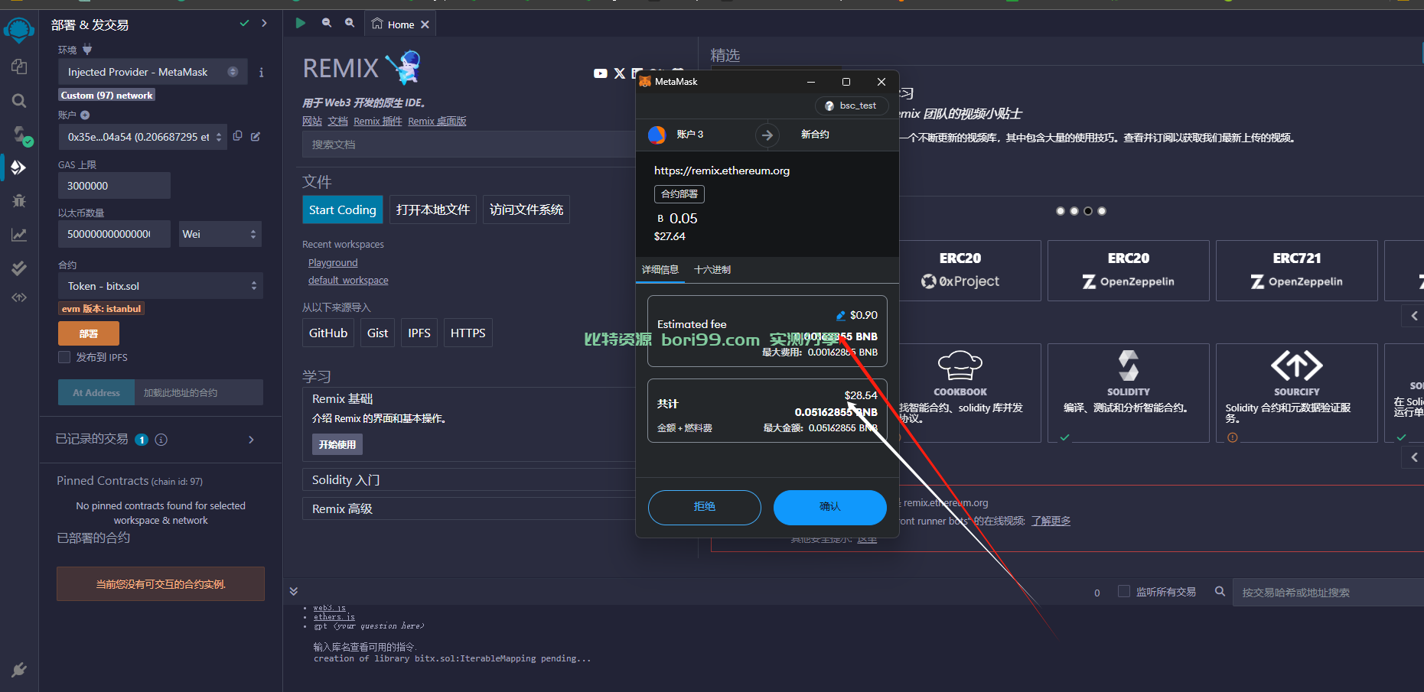Open the File explorer sidebar icon
Viewport: 1424px width, 692px height.
point(19,67)
